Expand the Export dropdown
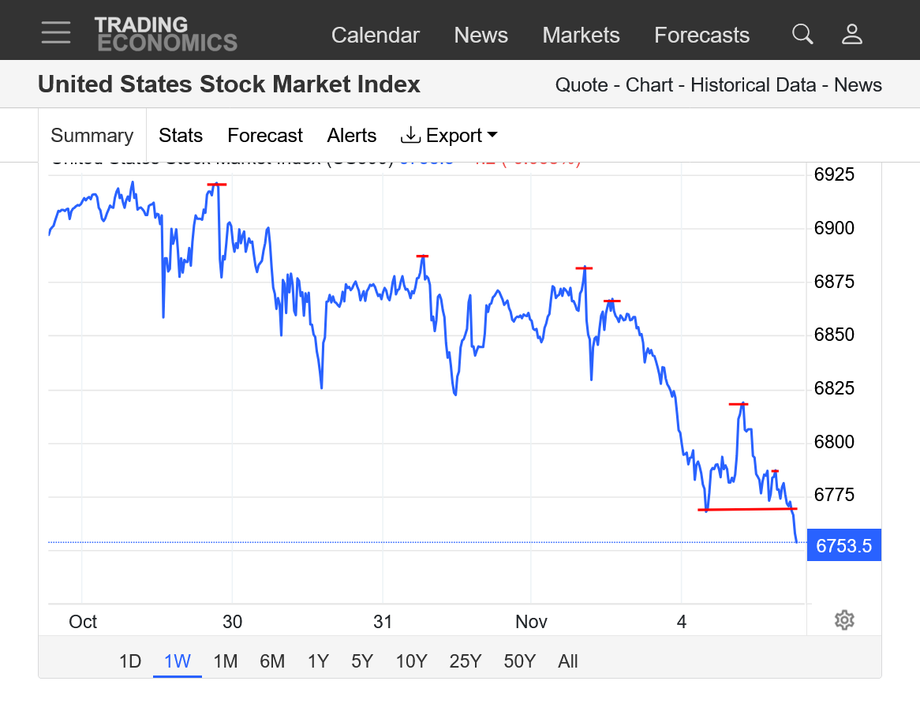Screen dimensions: 920x711 (x=449, y=136)
